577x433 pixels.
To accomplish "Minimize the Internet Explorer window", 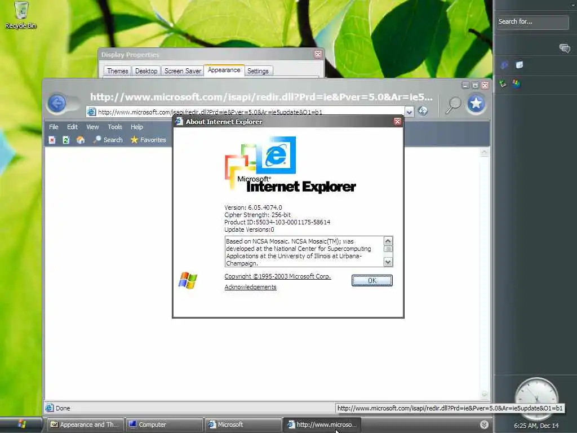I will pos(465,86).
